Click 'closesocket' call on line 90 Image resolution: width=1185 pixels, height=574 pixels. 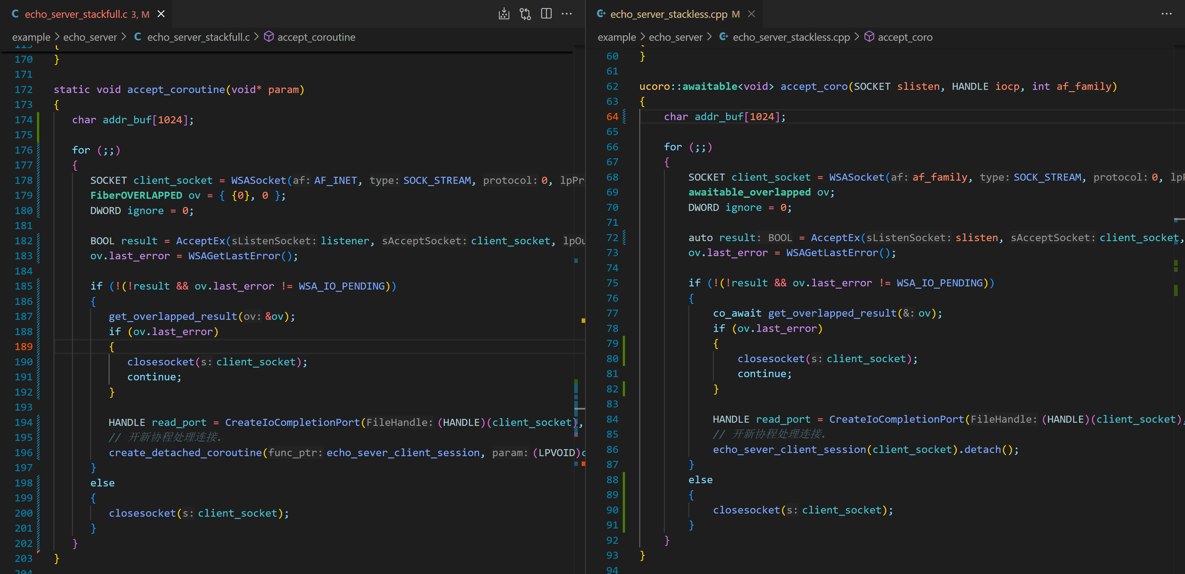(747, 510)
